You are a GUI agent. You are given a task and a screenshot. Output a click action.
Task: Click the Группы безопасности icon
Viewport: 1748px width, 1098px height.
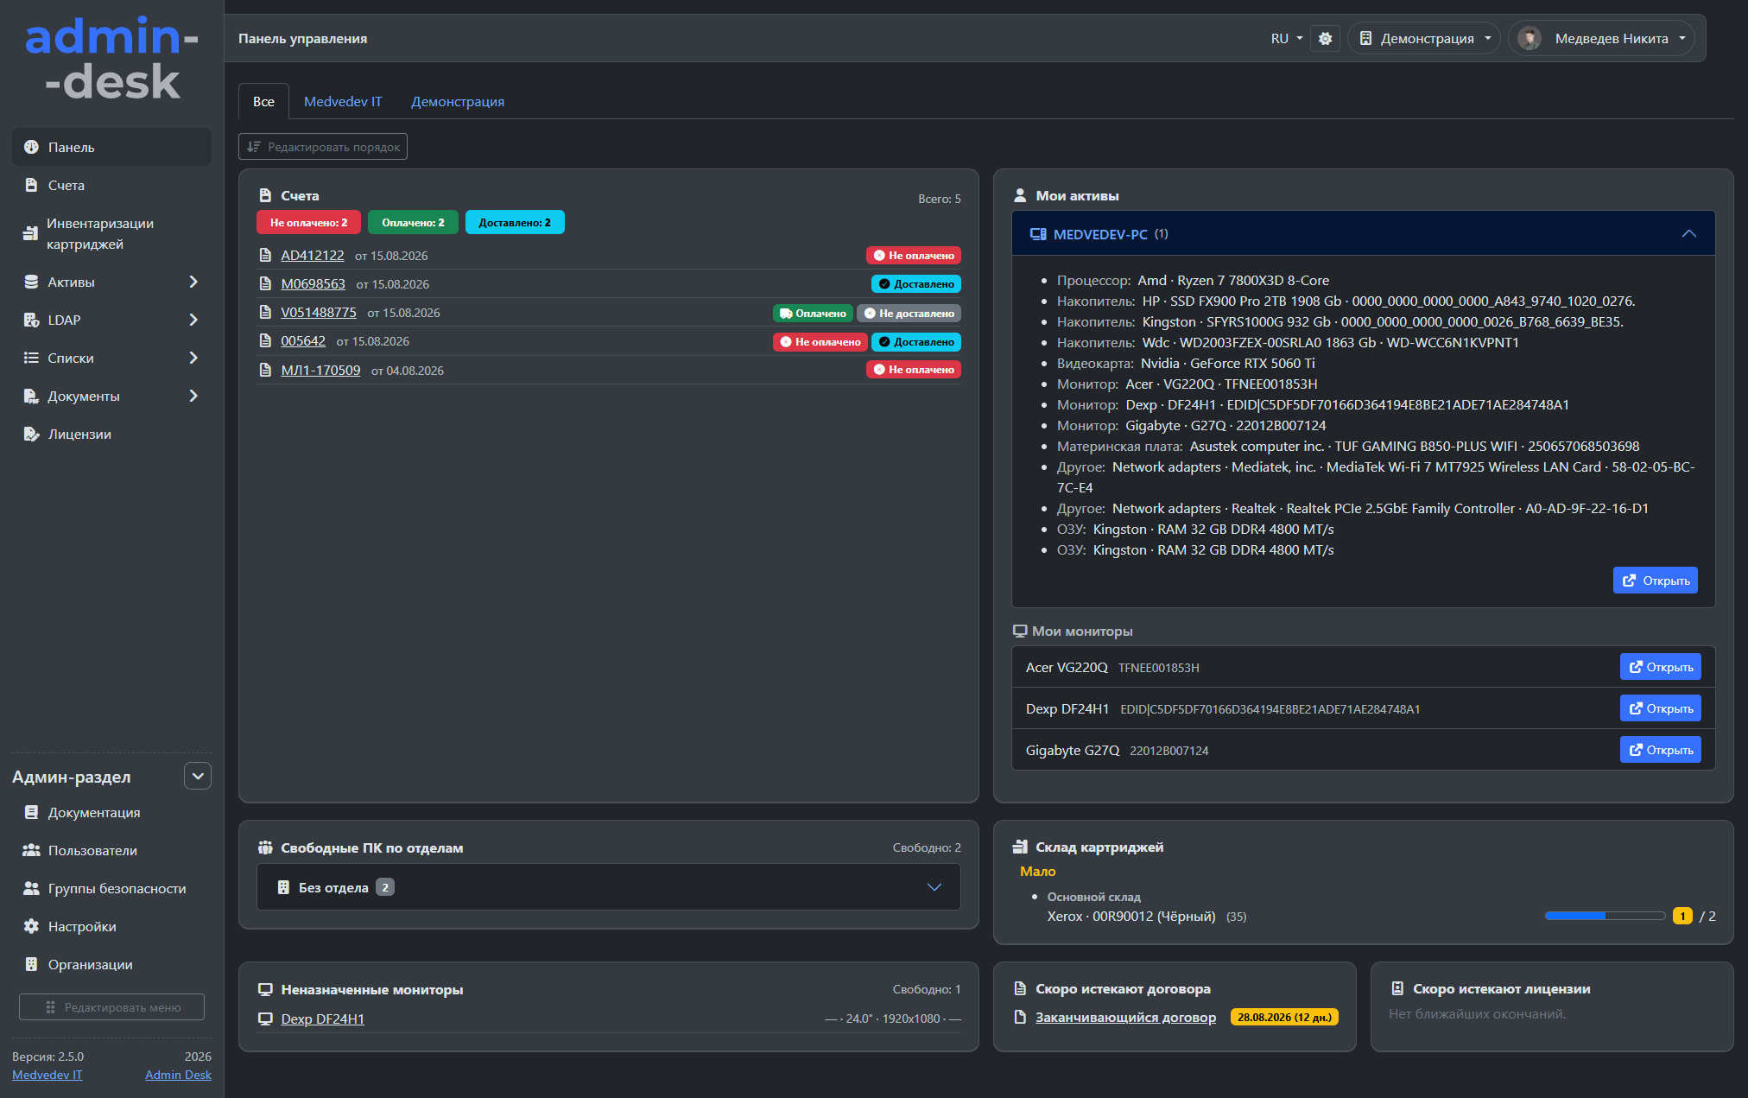31,888
